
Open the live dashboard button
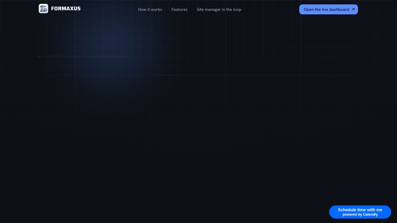click(x=329, y=9)
